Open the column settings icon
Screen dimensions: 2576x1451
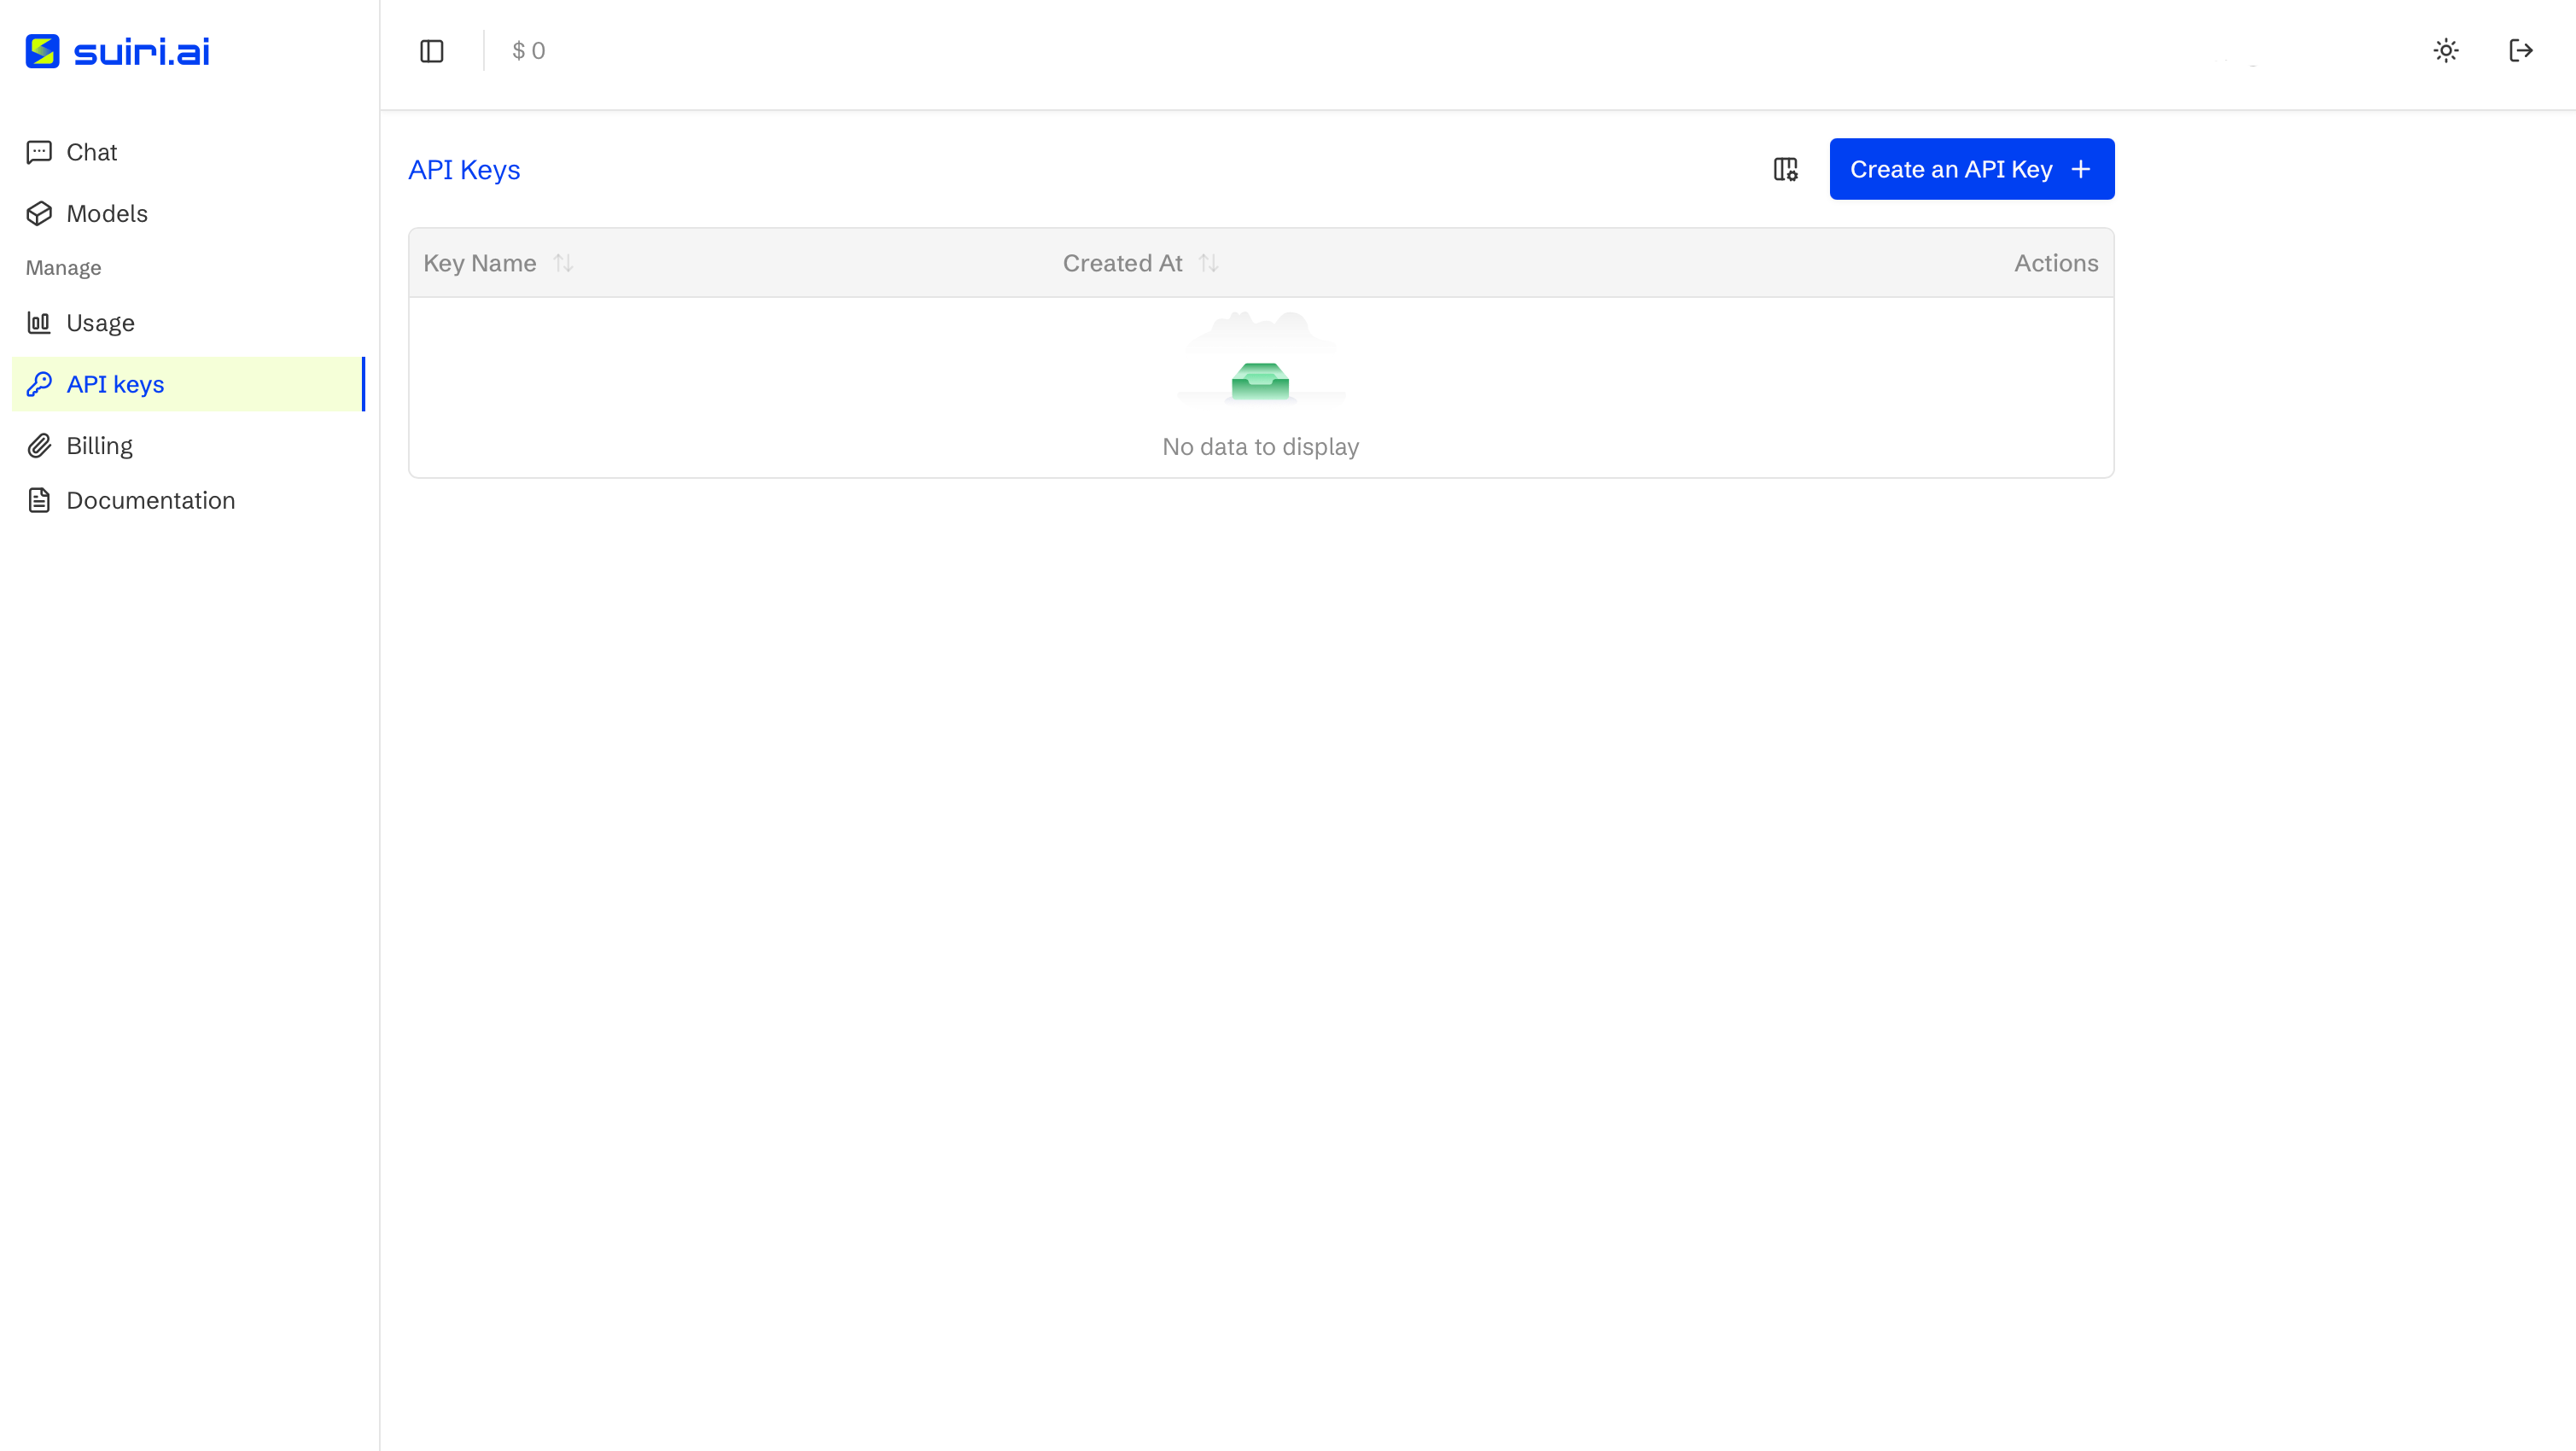pyautogui.click(x=1786, y=169)
